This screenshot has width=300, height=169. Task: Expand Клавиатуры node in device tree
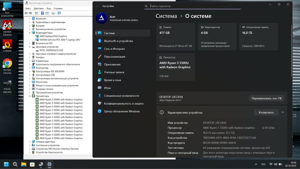(30, 61)
